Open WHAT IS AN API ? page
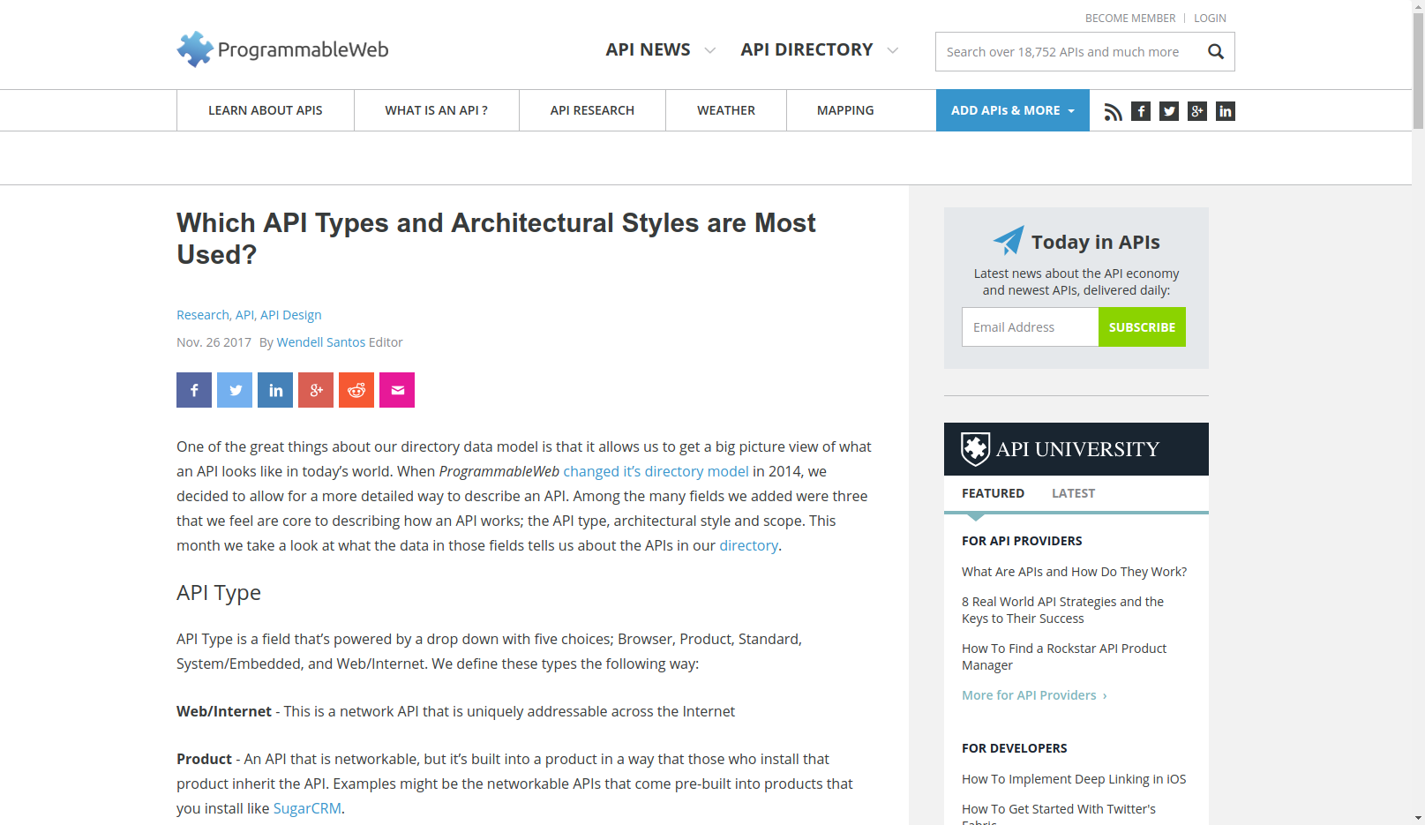The width and height of the screenshot is (1425, 825). (x=436, y=110)
